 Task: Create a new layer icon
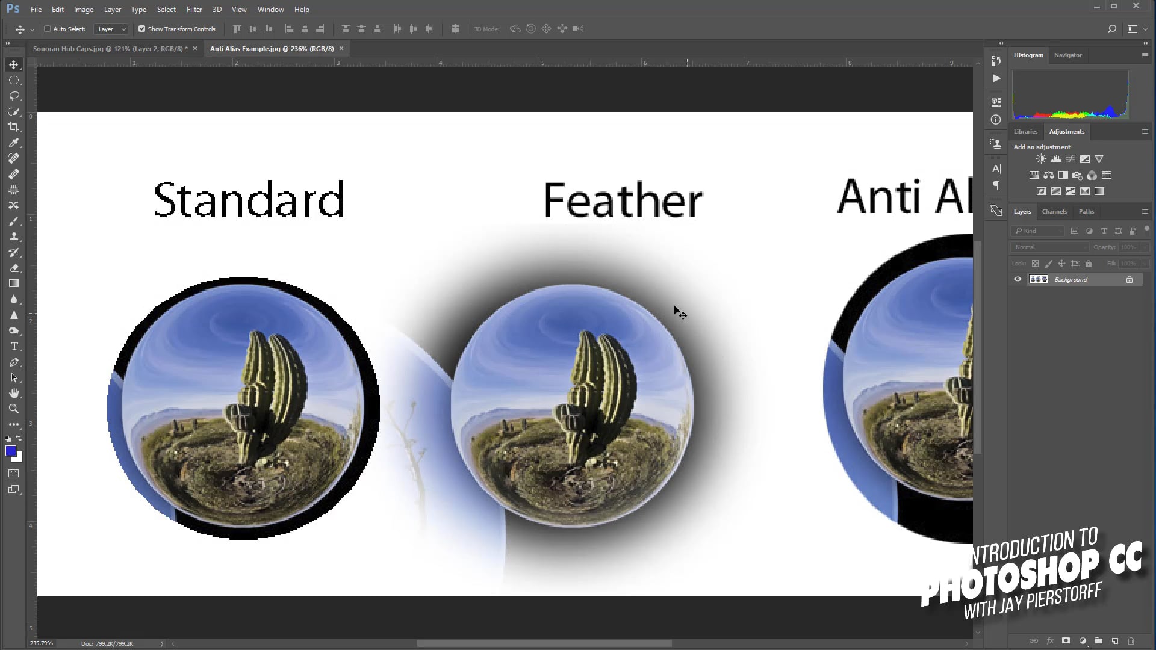[1114, 641]
